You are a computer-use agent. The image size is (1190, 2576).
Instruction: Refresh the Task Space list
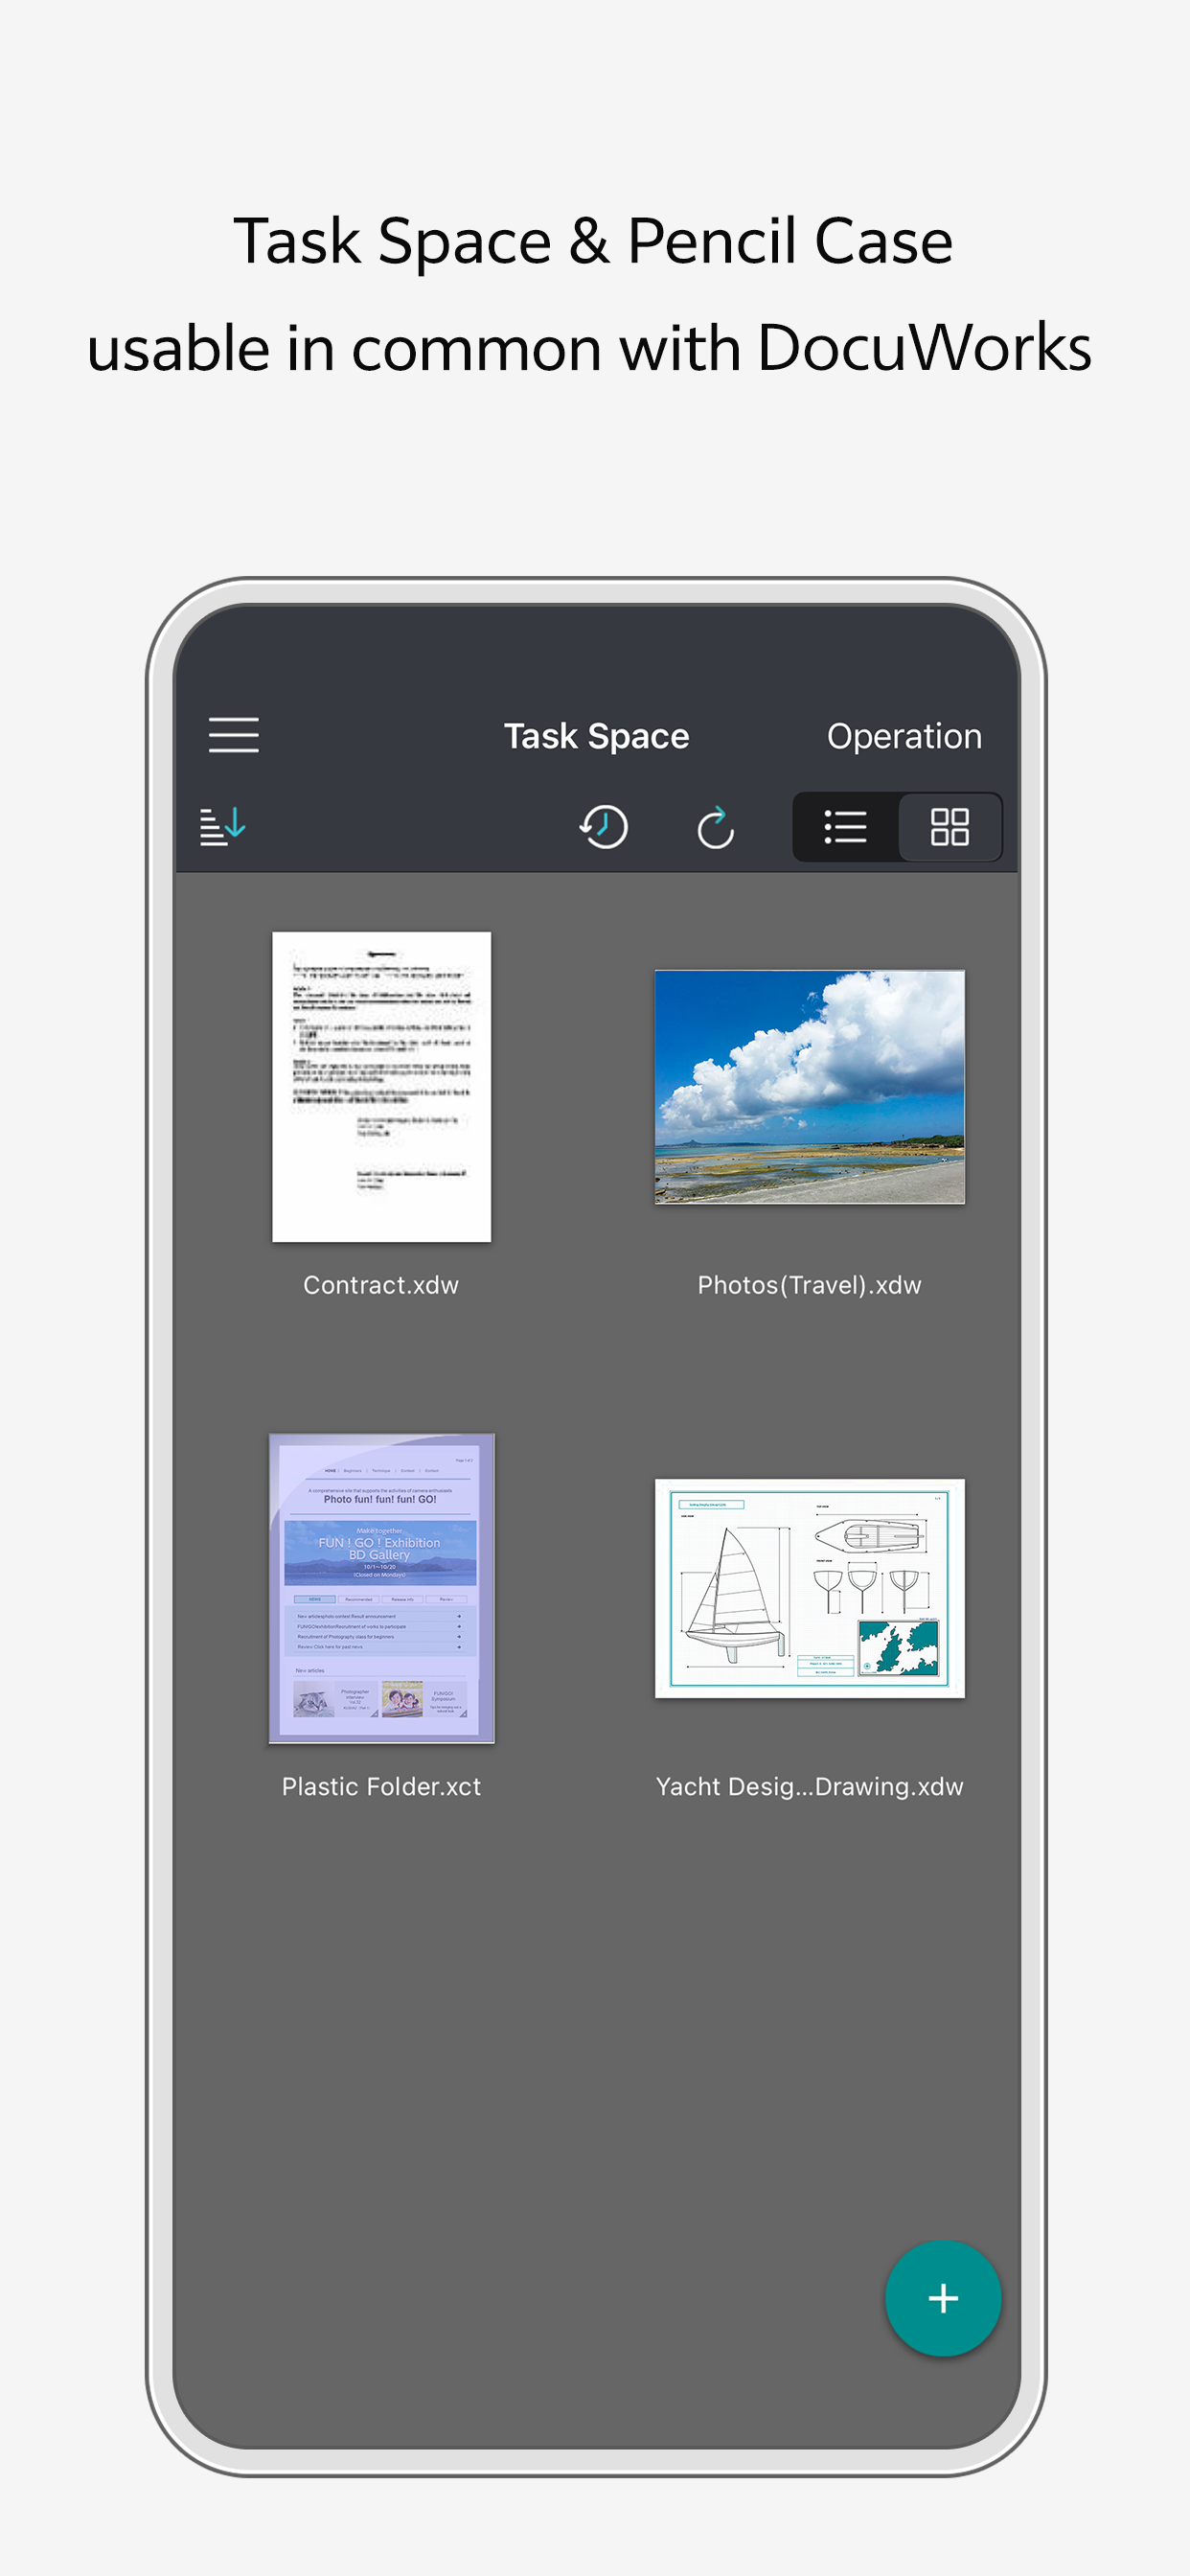click(x=715, y=827)
